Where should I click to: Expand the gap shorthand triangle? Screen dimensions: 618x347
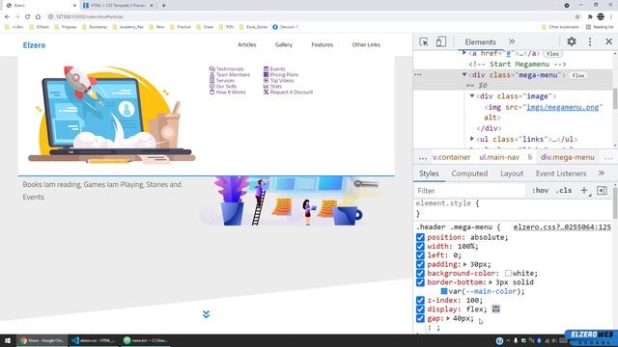[448, 319]
